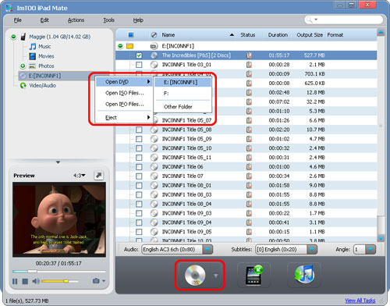
Task: Stop the preview playback
Action: [x=25, y=281]
